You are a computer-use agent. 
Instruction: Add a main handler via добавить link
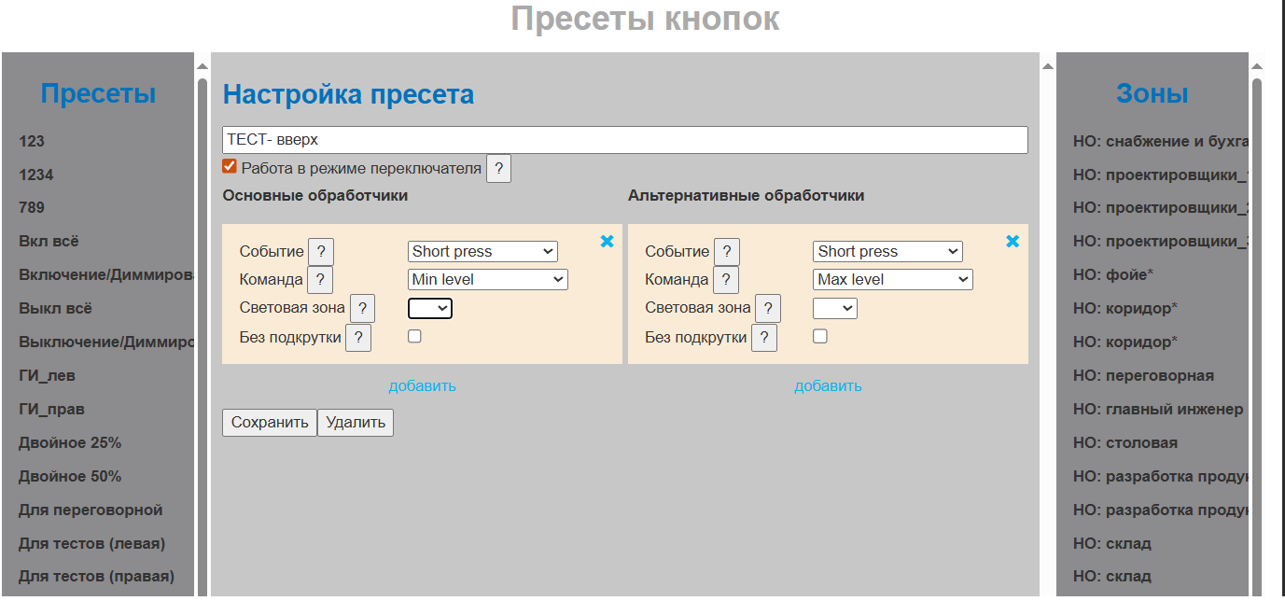(423, 386)
